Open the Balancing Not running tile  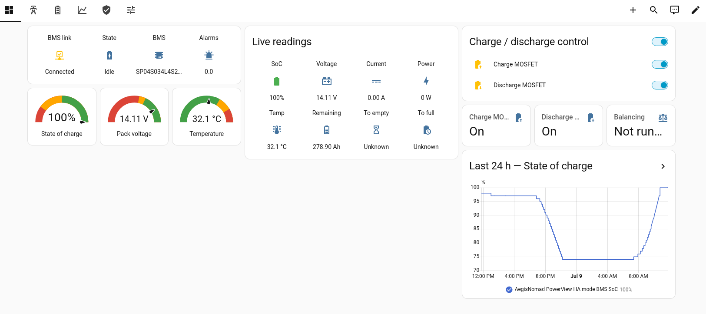pos(641,126)
